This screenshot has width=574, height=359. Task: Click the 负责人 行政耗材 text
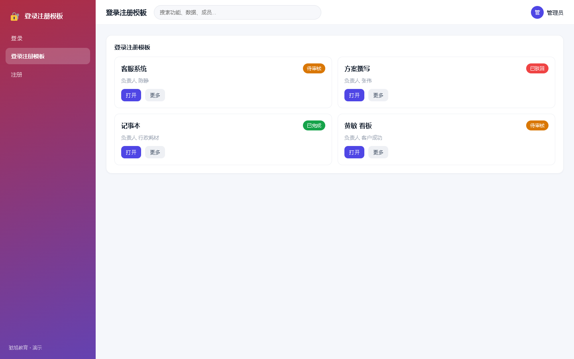[x=140, y=138]
